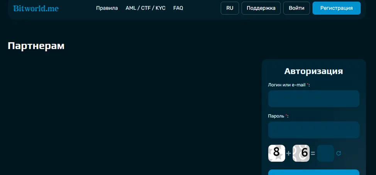Screen dimensions: 376x175
Task: Click the plus sign between captcha digits
Action: tap(289, 153)
